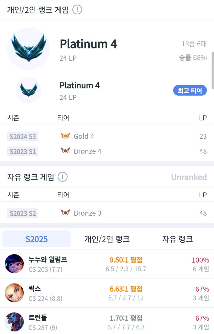Click the 최고 티어 badge

[x=190, y=90]
